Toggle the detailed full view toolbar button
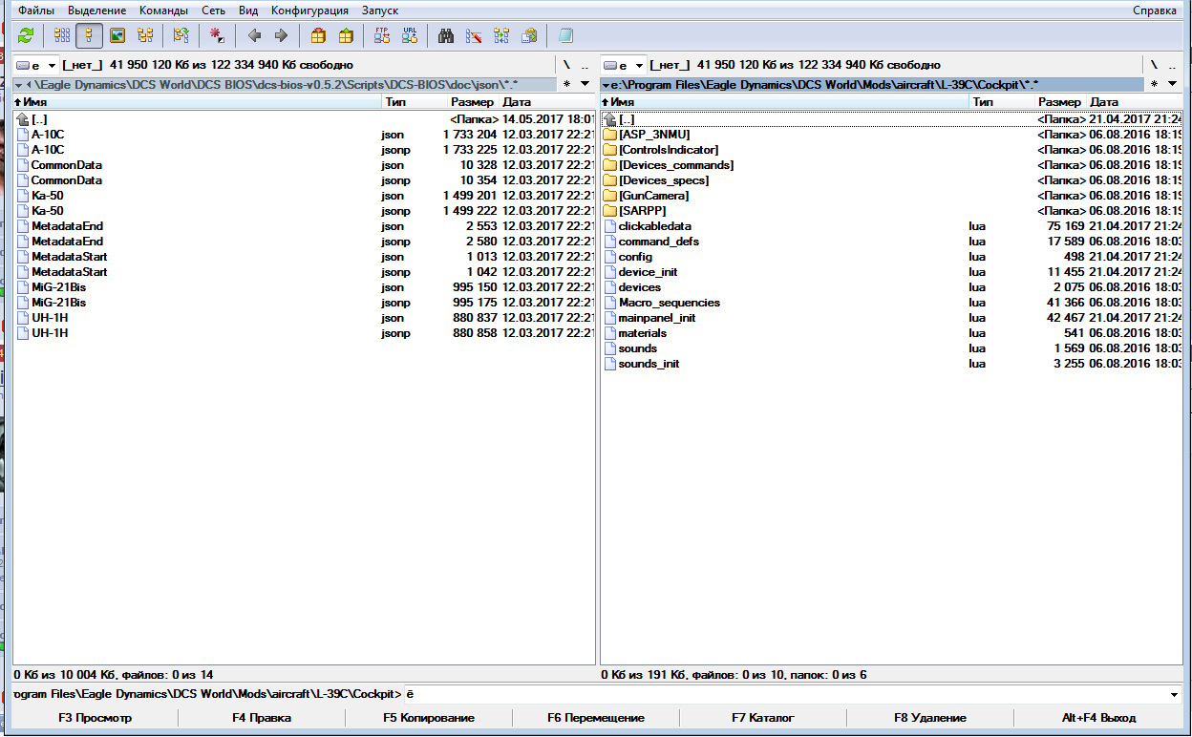Image resolution: width=1192 pixels, height=737 pixels. pyautogui.click(x=90, y=35)
